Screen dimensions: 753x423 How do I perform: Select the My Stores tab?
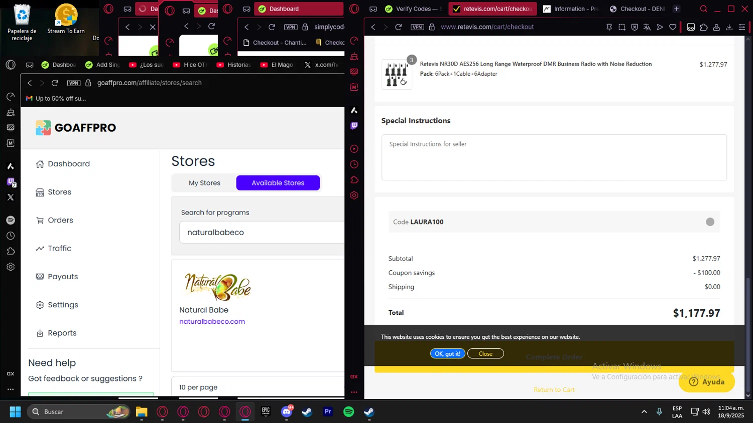tap(204, 183)
